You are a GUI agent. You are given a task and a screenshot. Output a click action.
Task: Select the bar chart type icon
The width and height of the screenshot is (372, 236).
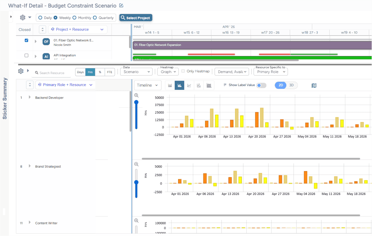(x=180, y=85)
